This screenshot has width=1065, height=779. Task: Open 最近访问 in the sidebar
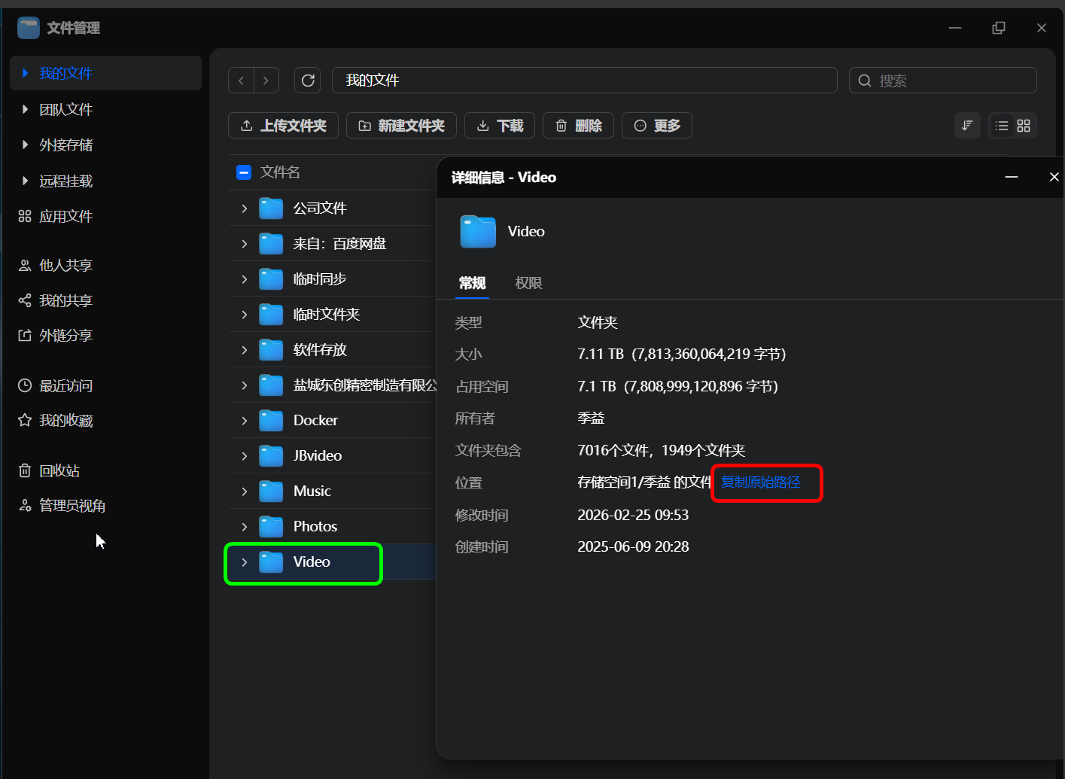click(65, 385)
